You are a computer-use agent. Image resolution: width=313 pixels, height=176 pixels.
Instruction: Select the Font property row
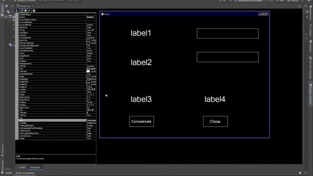[x=57, y=68]
